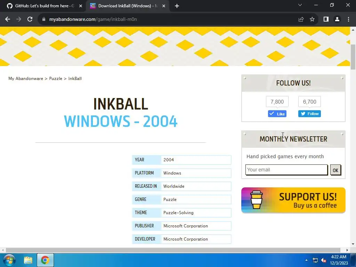Screen dimensions: 356x267
Task: Click the scroll right arrow
Action: 347,250
